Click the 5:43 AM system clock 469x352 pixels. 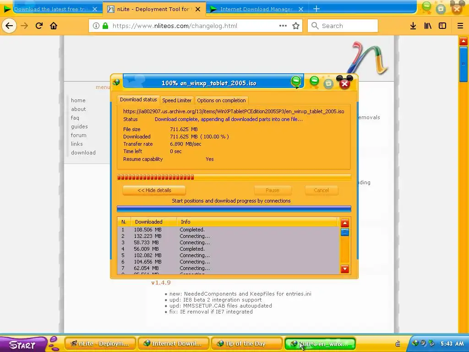(452, 344)
